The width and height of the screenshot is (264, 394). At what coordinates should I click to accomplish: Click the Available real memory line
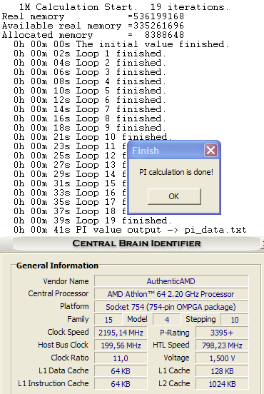coord(93,26)
